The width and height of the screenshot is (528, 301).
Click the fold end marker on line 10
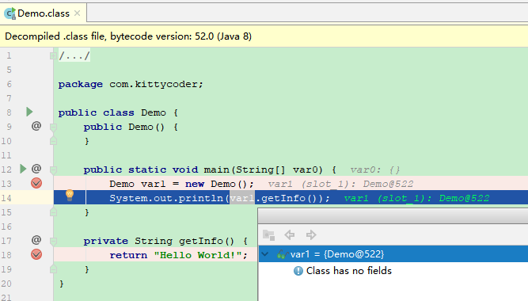53,141
